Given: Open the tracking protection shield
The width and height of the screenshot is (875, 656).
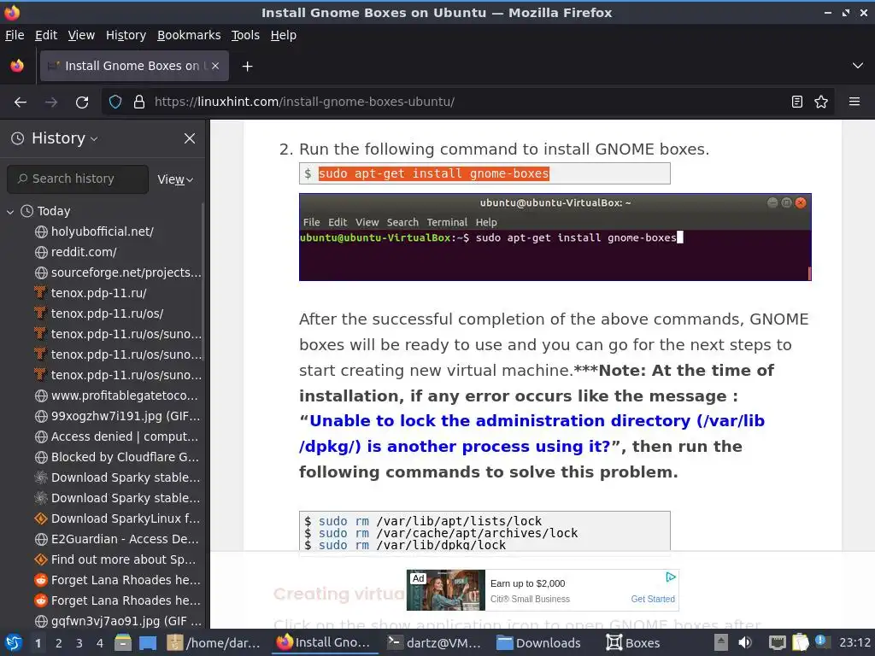Looking at the screenshot, I should [115, 102].
